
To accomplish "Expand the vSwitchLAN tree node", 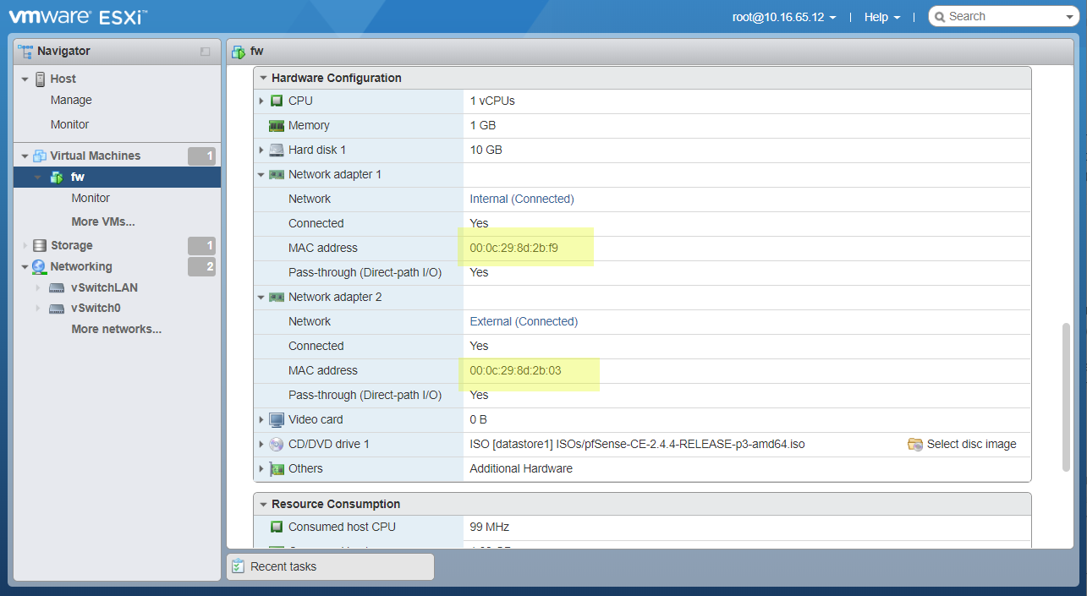I will [38, 287].
